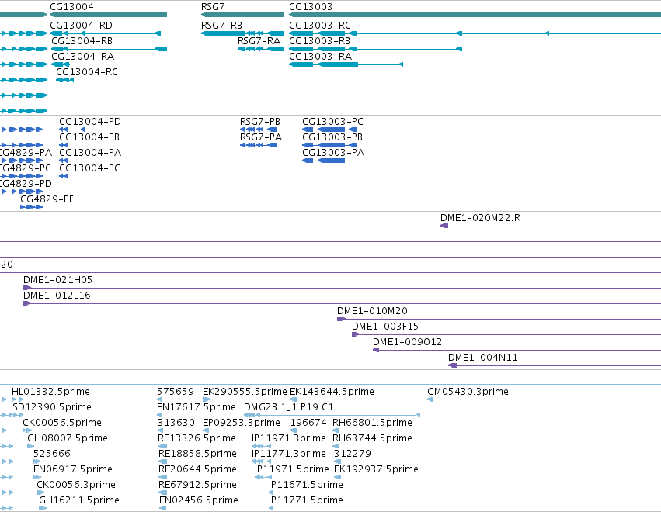The height and width of the screenshot is (512, 661).
Task: Choose EST EK290555.5prime
Action: click(x=207, y=400)
